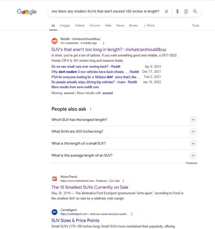The image size is (215, 229).
Task: Clear the search query with X icon
Action: [x=166, y=11]
